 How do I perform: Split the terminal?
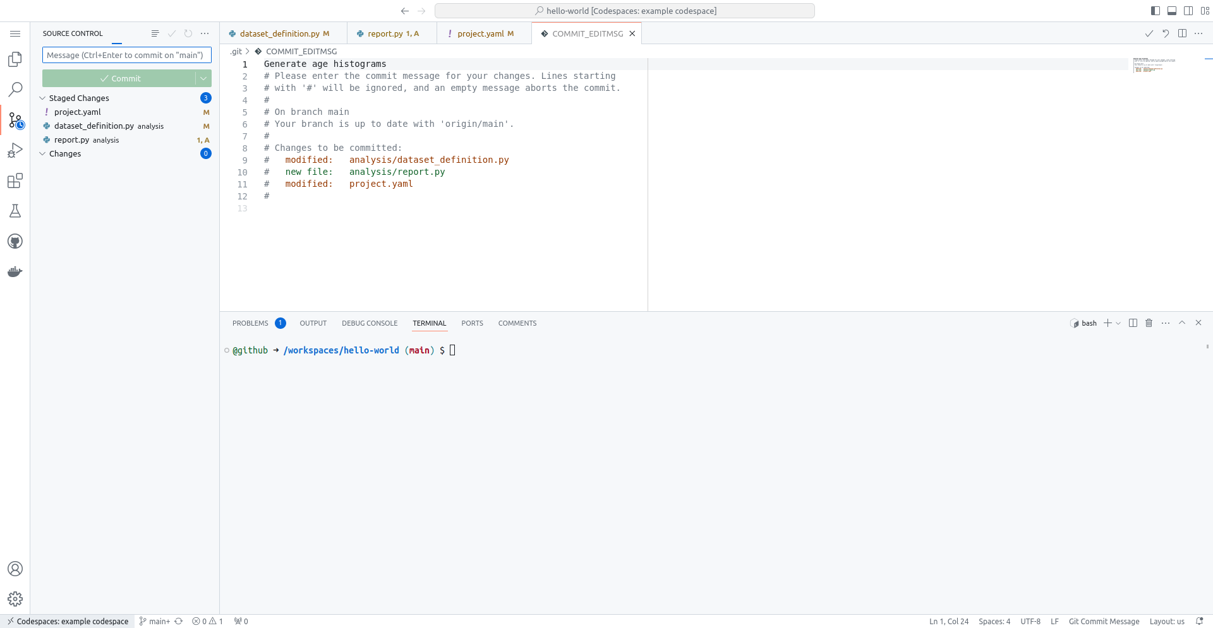tap(1133, 323)
